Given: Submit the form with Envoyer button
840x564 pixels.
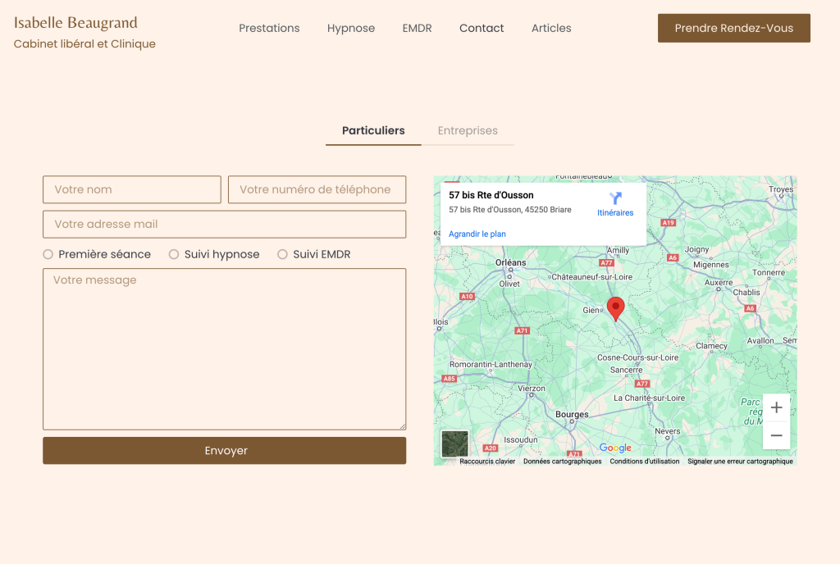Looking at the screenshot, I should [x=224, y=451].
